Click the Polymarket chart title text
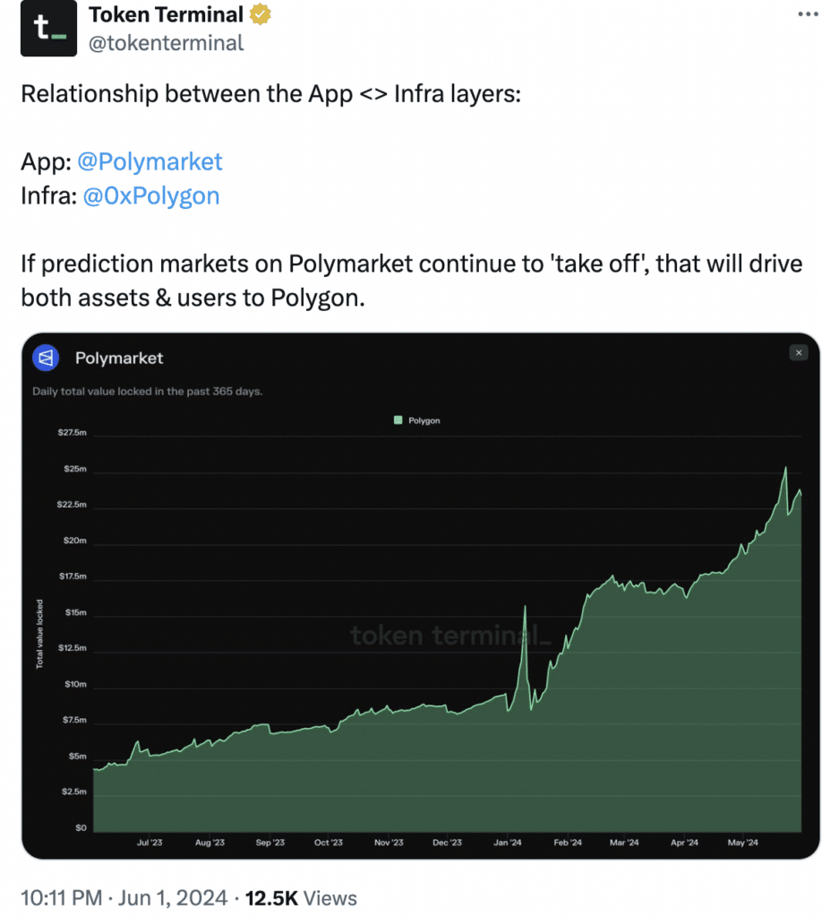Viewport: 822px width, 918px height. (119, 358)
